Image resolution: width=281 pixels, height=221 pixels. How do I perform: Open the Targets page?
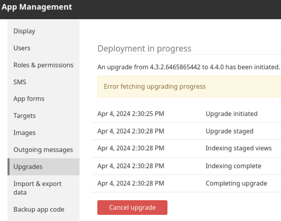point(24,116)
